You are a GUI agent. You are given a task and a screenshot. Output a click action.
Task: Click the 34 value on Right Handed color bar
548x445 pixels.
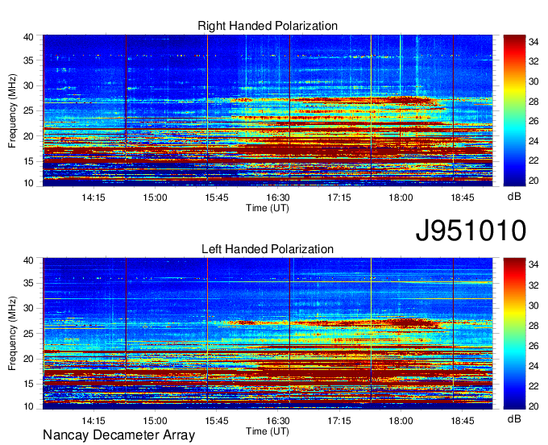coord(533,42)
